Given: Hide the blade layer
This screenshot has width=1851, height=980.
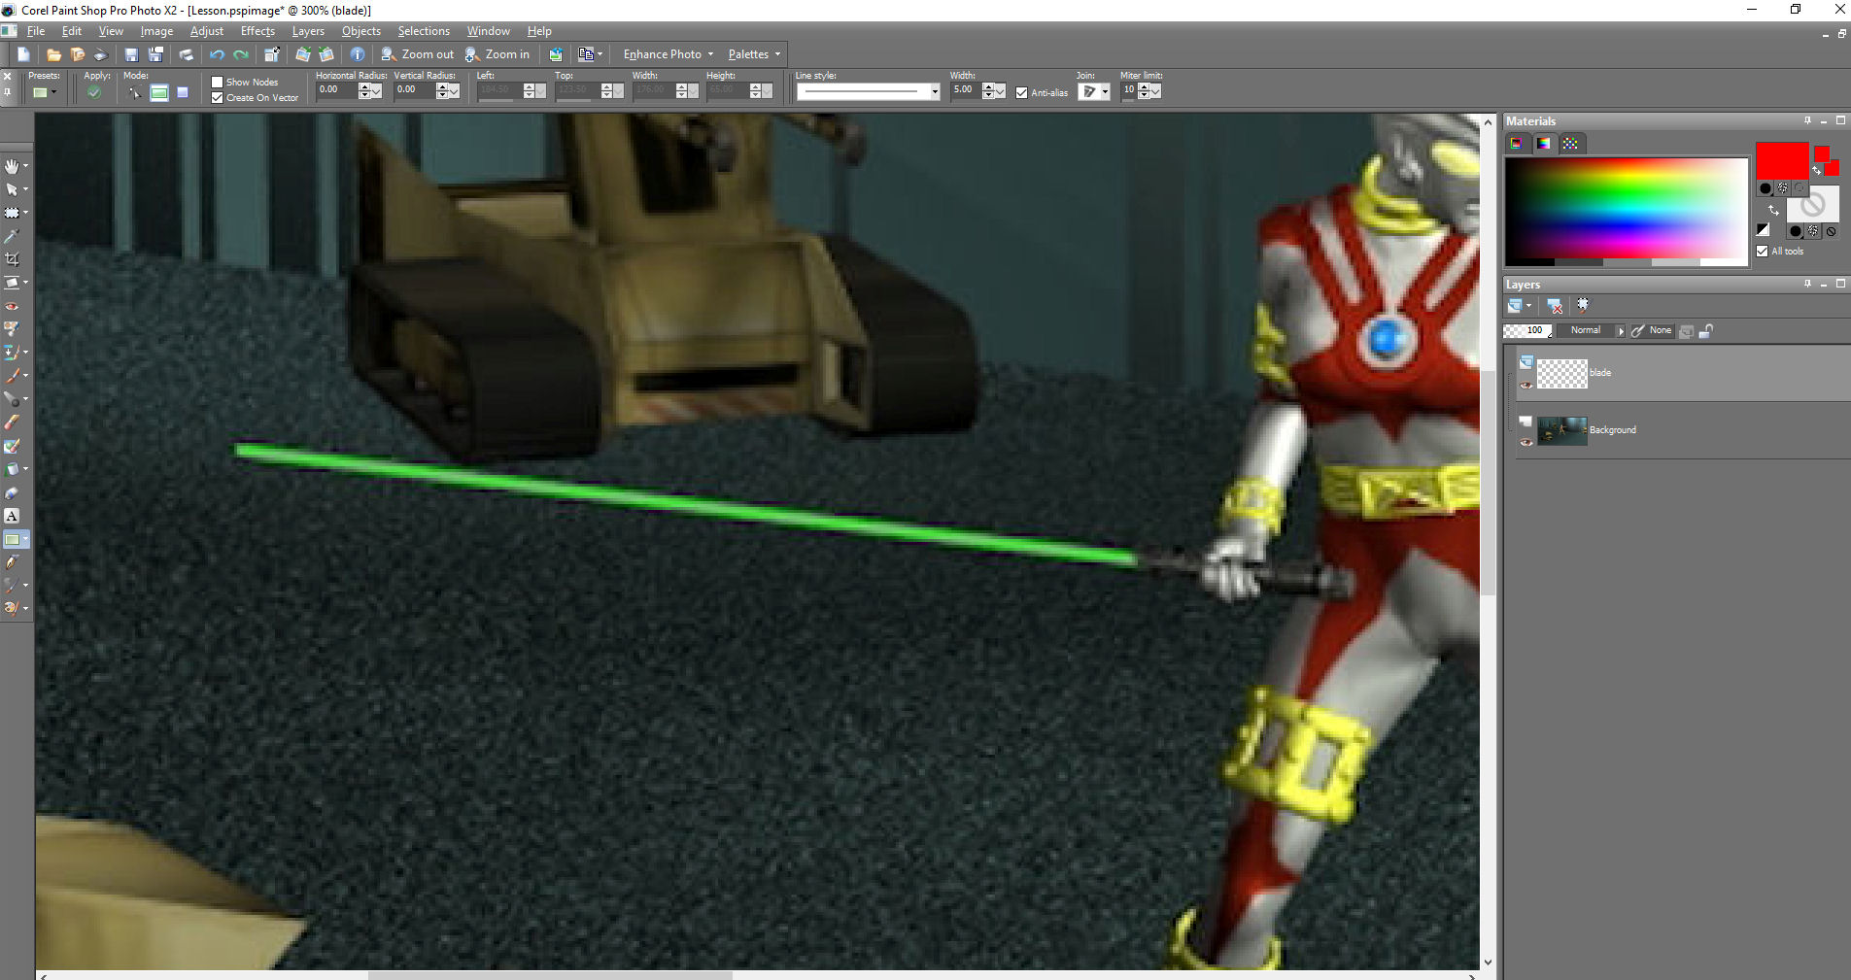Looking at the screenshot, I should [x=1526, y=385].
